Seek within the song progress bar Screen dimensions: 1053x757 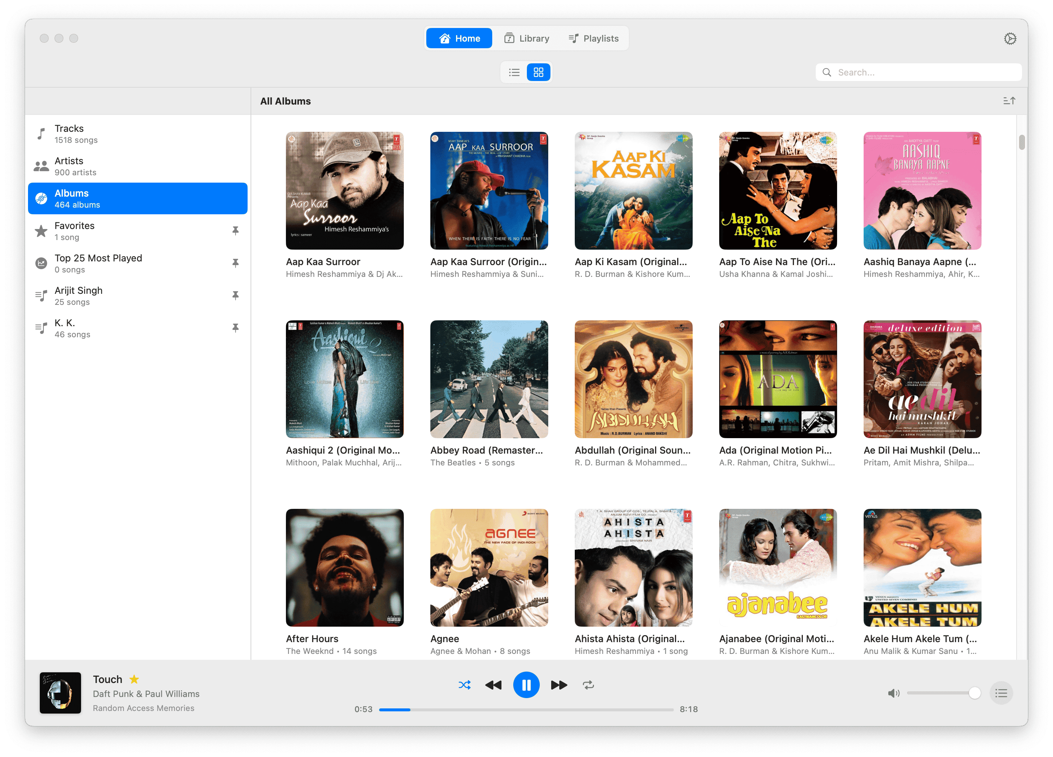click(x=526, y=709)
